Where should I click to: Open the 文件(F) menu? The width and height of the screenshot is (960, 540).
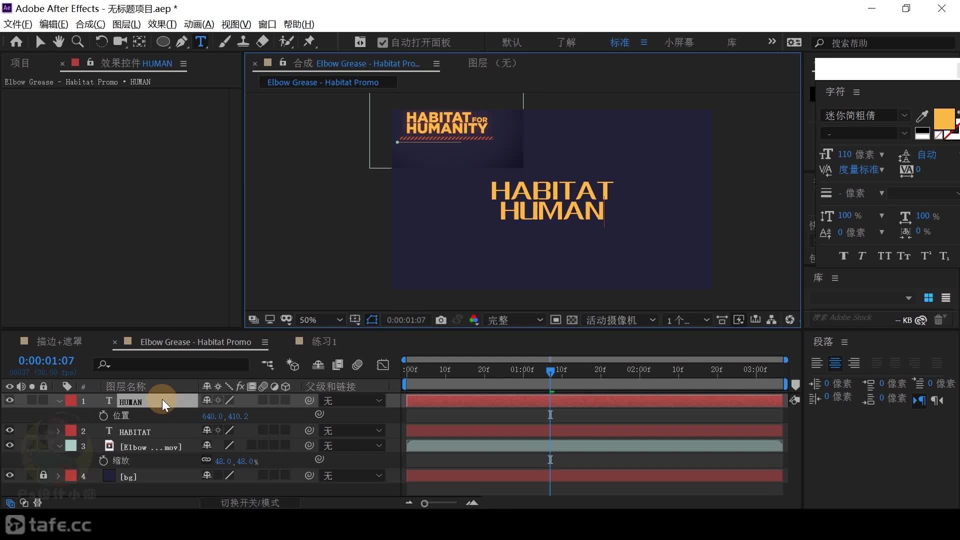point(17,24)
